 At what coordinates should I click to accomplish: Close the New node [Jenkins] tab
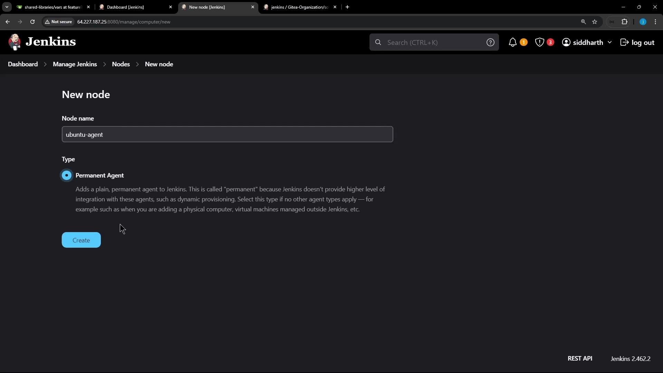point(253,7)
